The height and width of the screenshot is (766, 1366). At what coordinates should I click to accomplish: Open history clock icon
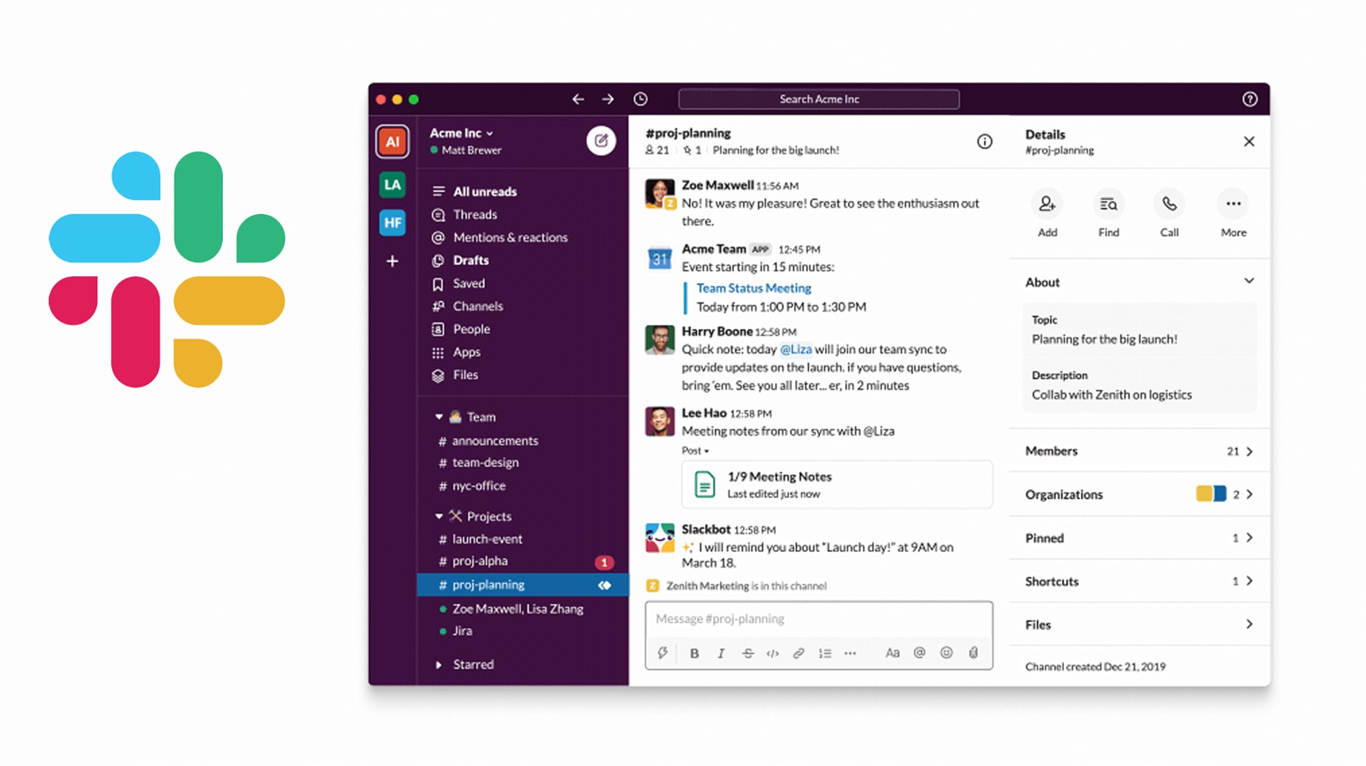pos(640,99)
